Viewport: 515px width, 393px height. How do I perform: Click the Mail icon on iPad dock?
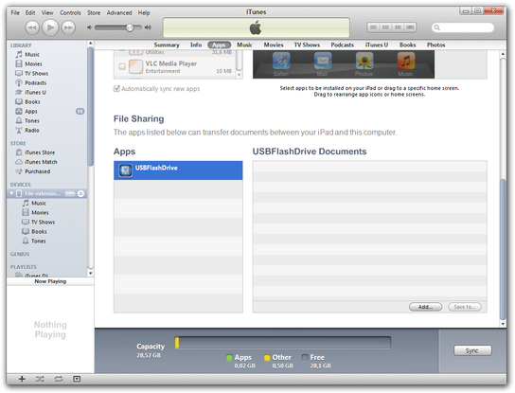tap(323, 62)
